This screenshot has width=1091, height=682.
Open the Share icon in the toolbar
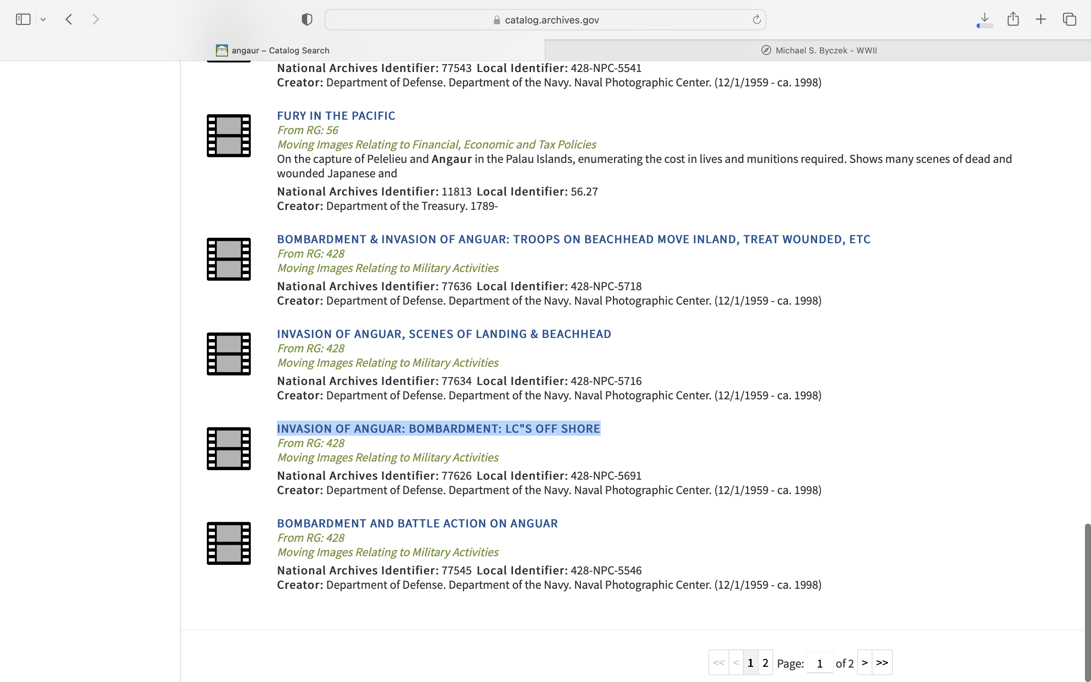coord(1013,19)
